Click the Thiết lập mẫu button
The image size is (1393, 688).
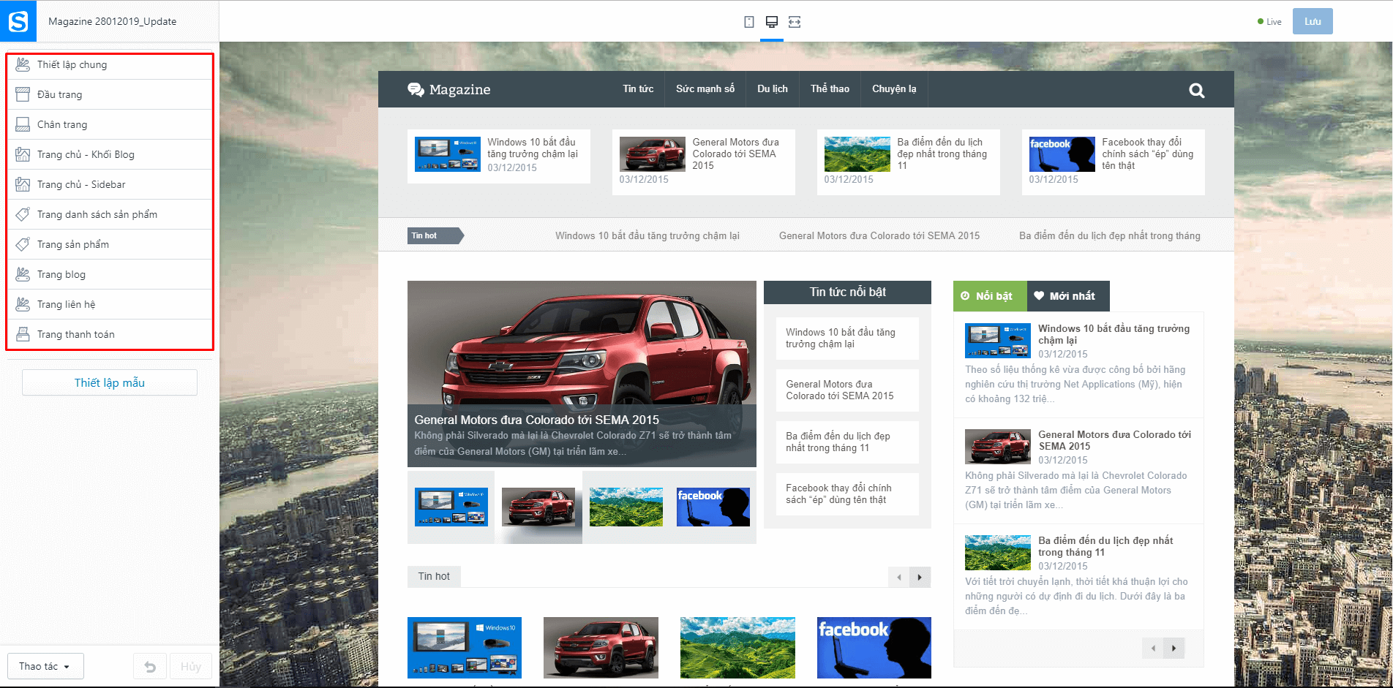tap(110, 382)
